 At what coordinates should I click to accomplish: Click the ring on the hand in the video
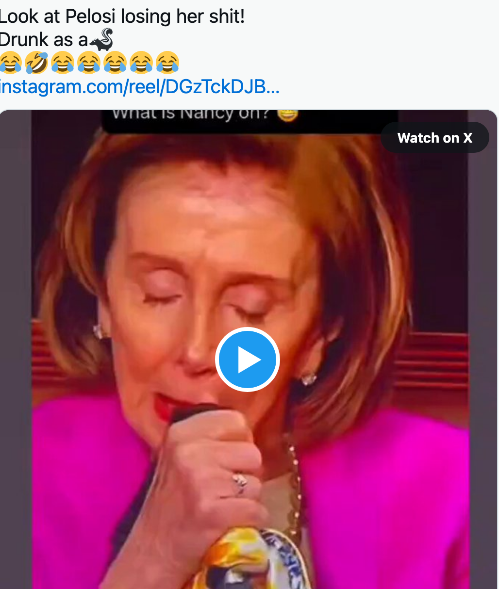pos(240,483)
